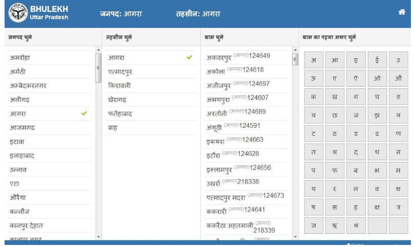Click the village list scrollbar up arrow

pos(295,50)
